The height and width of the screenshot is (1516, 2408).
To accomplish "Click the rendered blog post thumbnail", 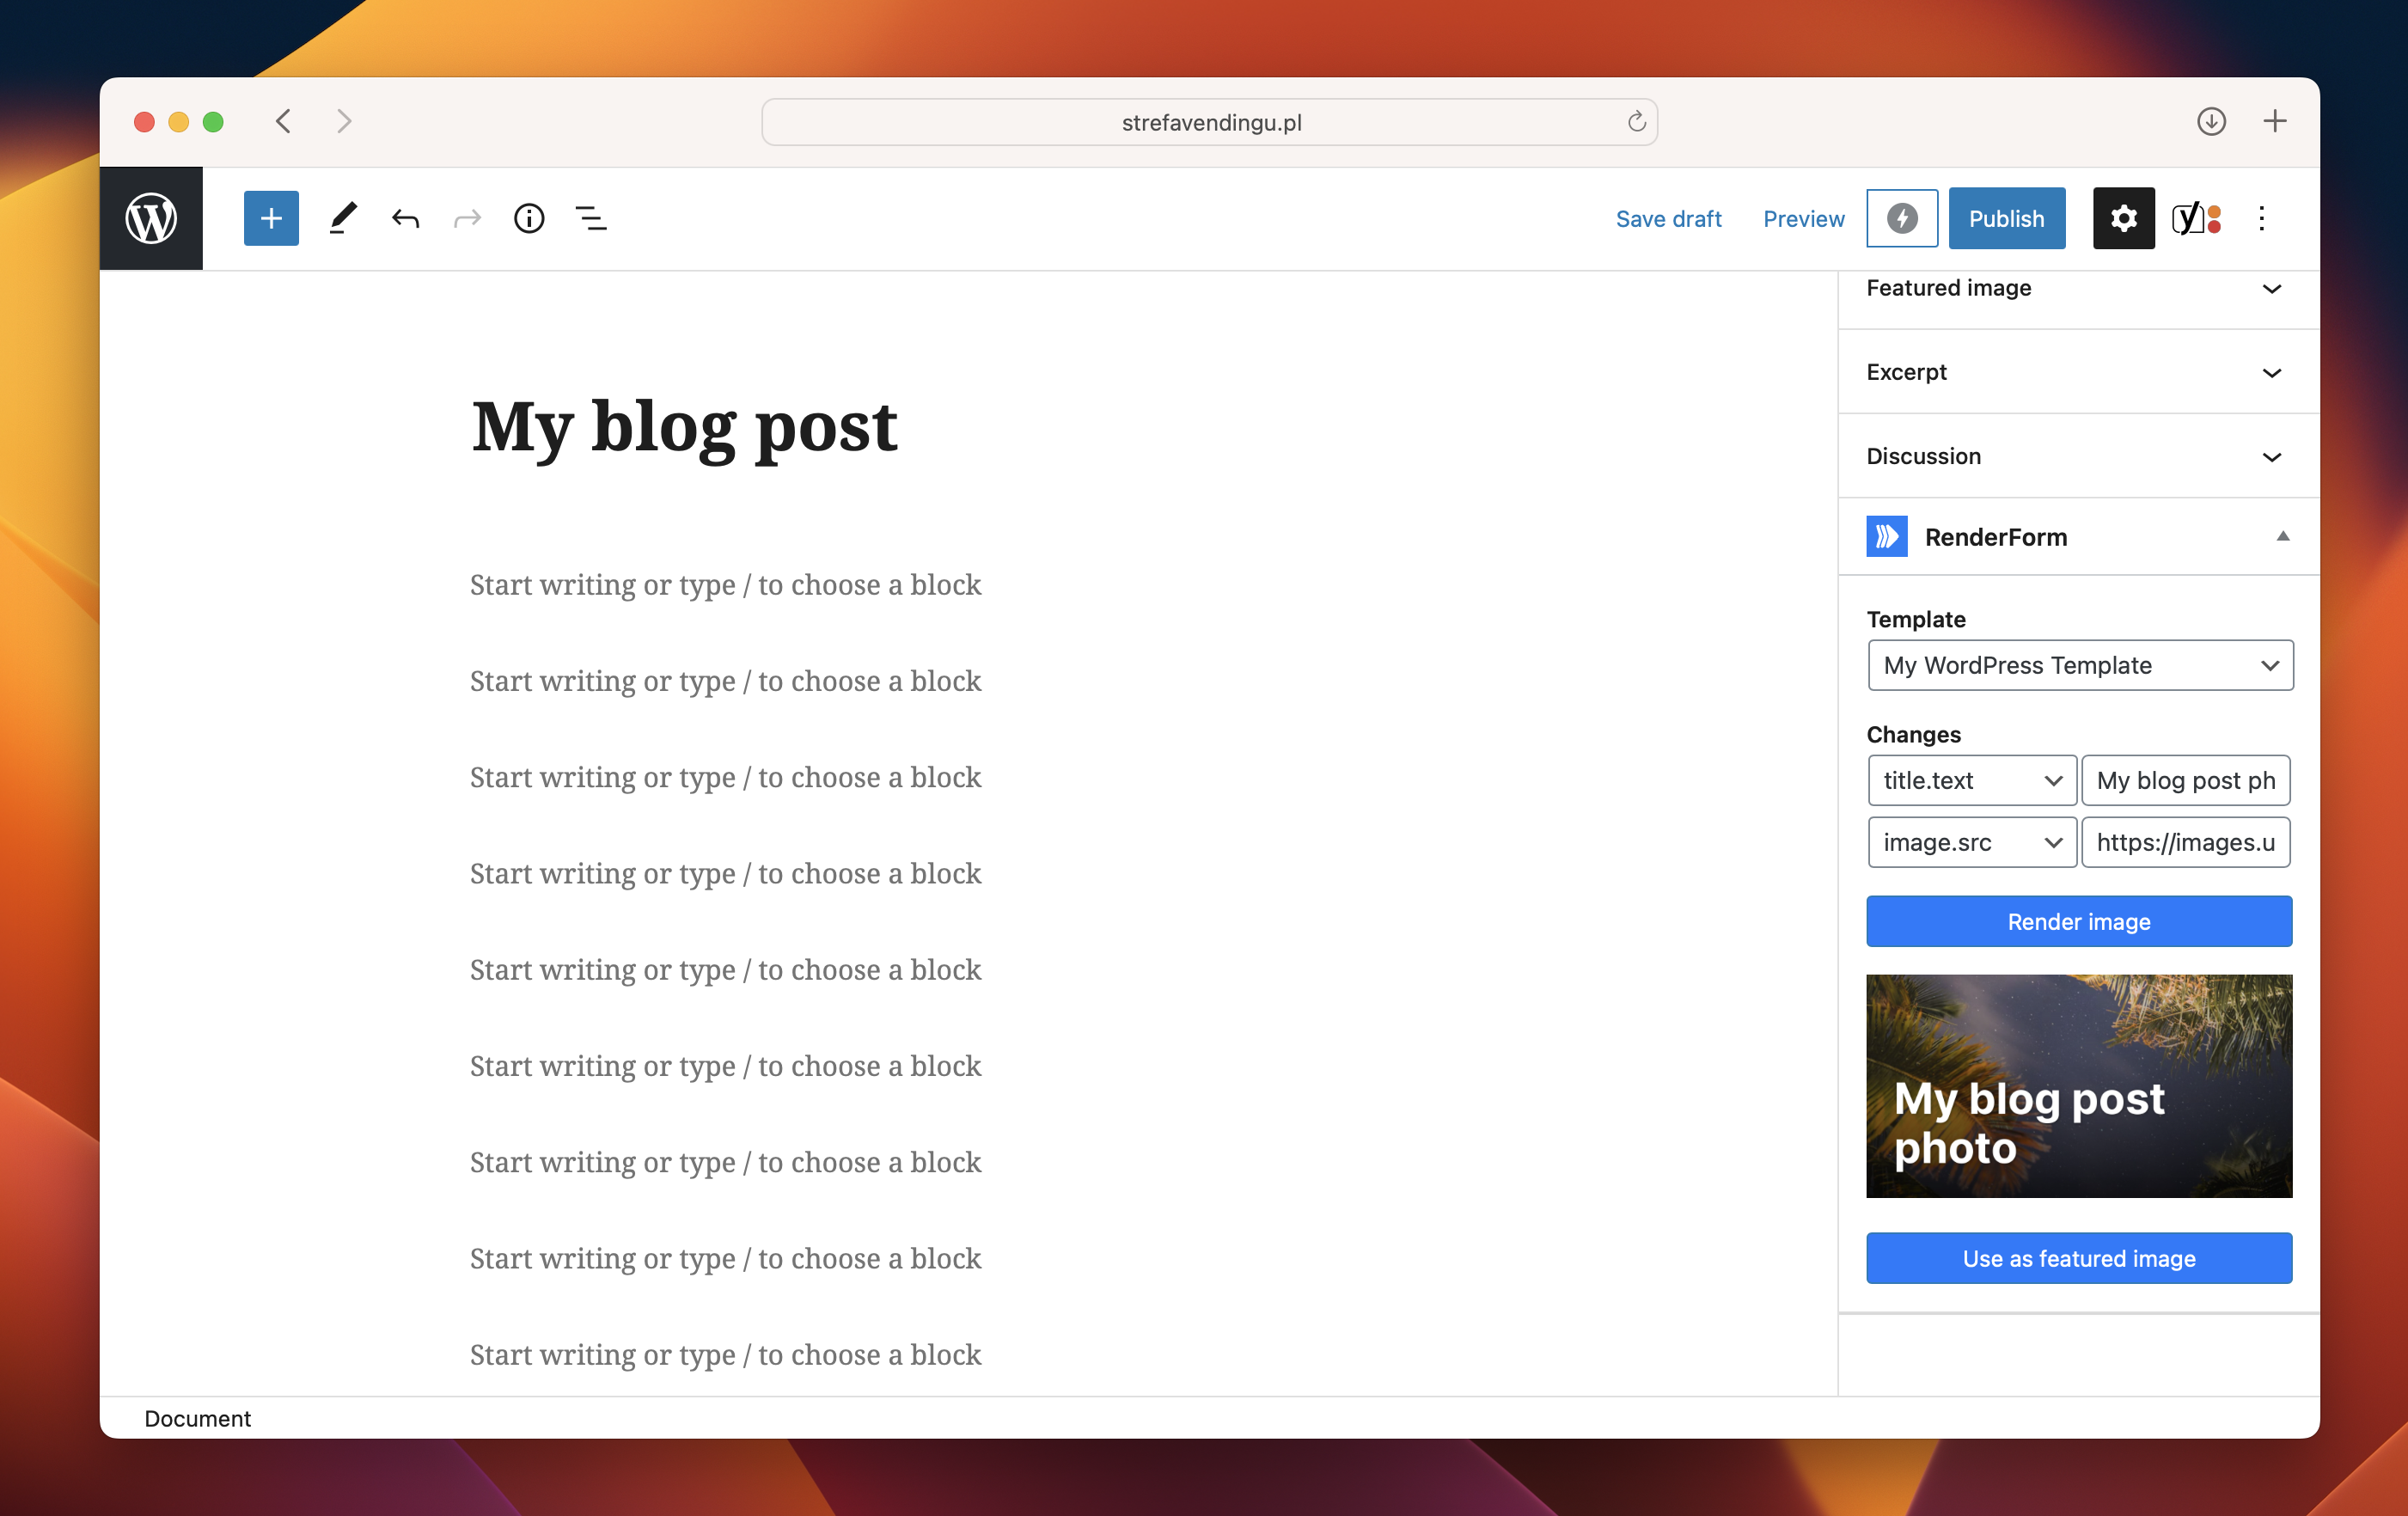I will coord(2078,1085).
